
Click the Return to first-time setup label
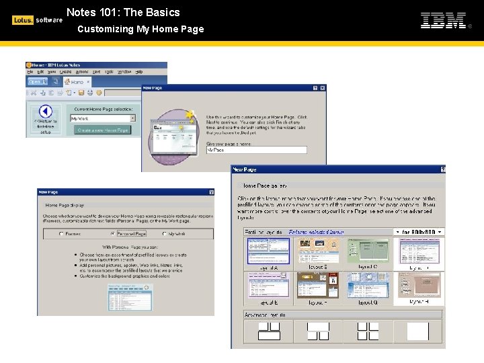pyautogui.click(x=46, y=126)
